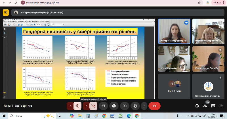Viewport: 227px width, 119px height.
Task: Turn on the microphone
Action: pos(77,106)
